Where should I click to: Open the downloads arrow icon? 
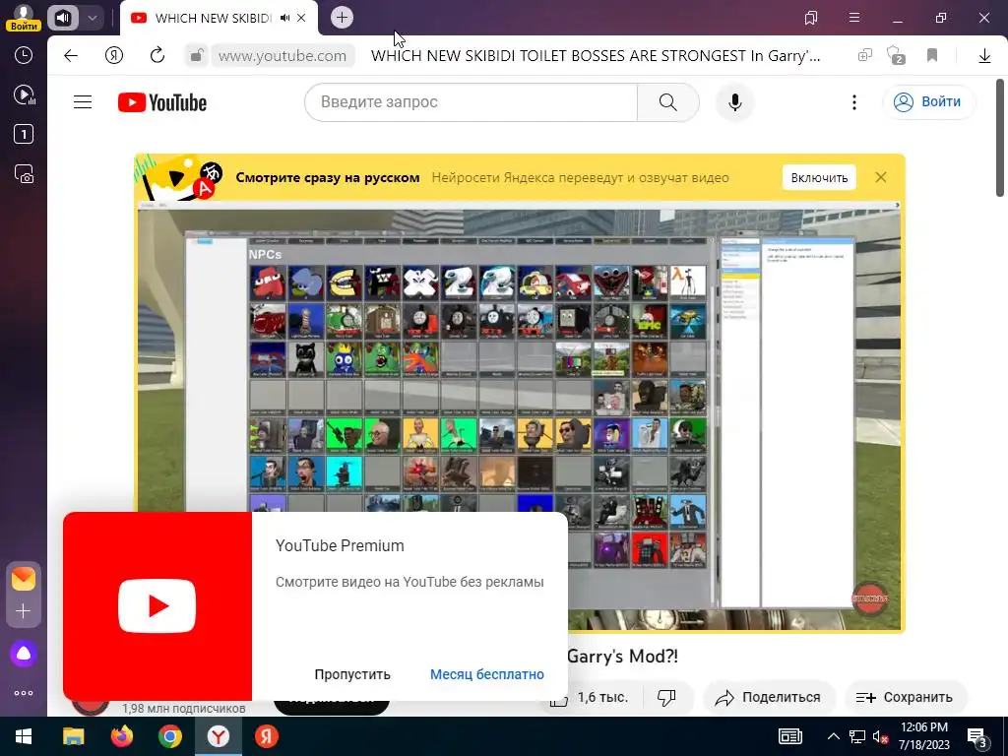984,56
